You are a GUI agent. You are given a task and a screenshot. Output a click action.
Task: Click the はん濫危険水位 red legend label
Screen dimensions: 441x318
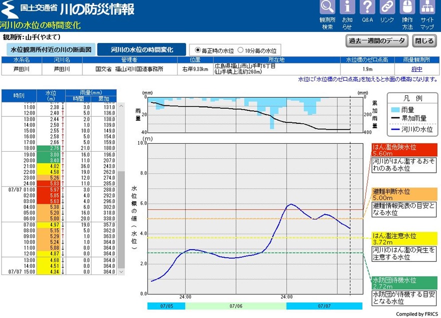point(403,150)
